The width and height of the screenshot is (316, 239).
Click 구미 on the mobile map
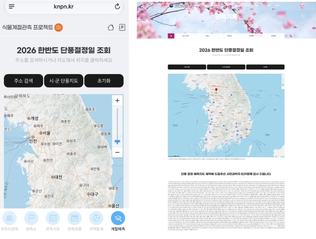84,185
